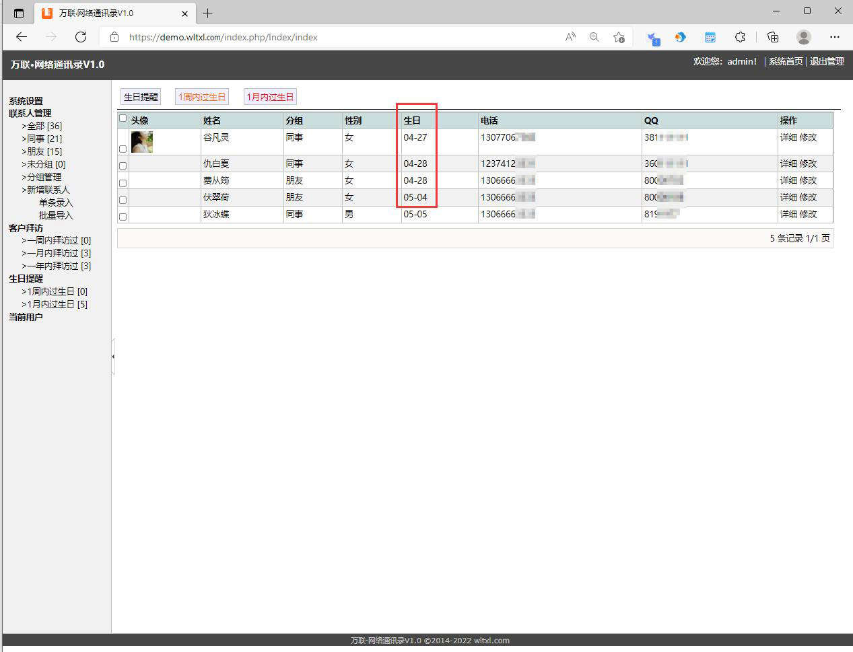
Task: Open the Read aloud icon
Action: click(x=570, y=37)
